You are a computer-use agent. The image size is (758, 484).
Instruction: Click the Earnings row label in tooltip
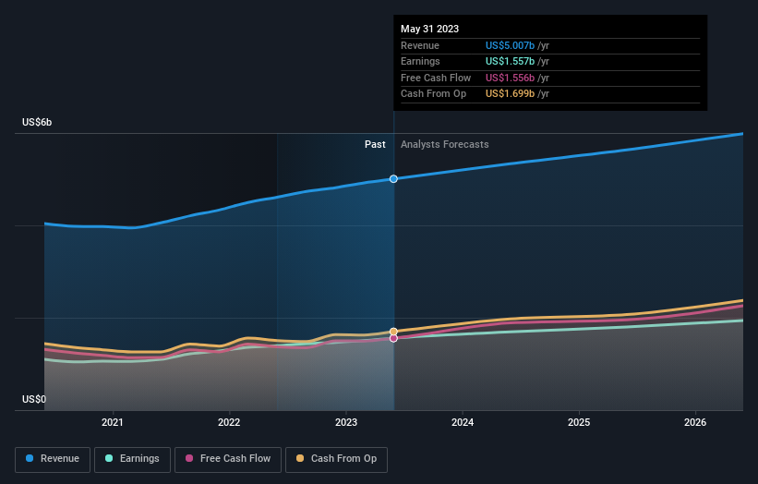click(x=421, y=61)
